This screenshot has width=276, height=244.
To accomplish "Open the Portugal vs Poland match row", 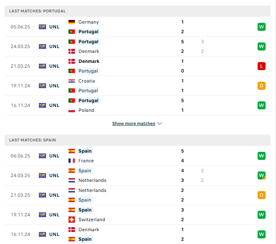I will pyautogui.click(x=137, y=105).
